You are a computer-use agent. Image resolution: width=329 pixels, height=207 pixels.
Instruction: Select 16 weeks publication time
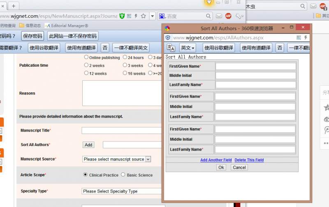click(125, 73)
